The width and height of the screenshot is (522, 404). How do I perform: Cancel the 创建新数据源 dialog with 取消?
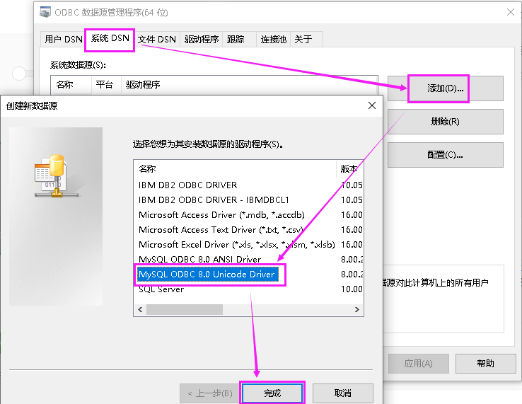pyautogui.click(x=342, y=393)
